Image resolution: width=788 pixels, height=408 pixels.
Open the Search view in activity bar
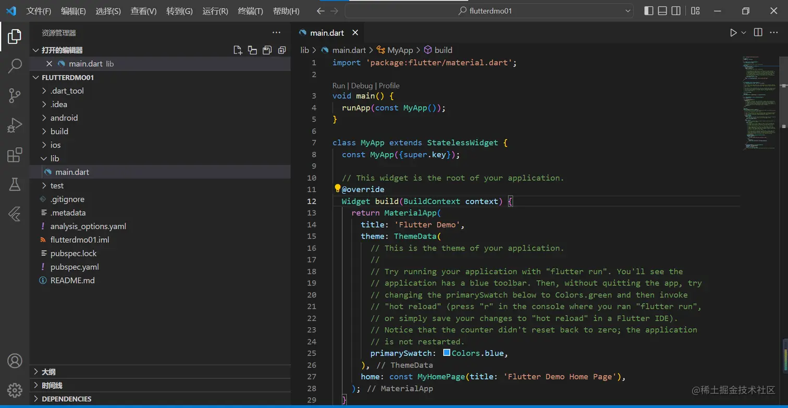[x=15, y=66]
